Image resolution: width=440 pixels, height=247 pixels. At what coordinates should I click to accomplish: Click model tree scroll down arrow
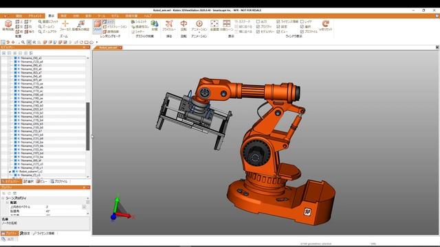point(88,177)
